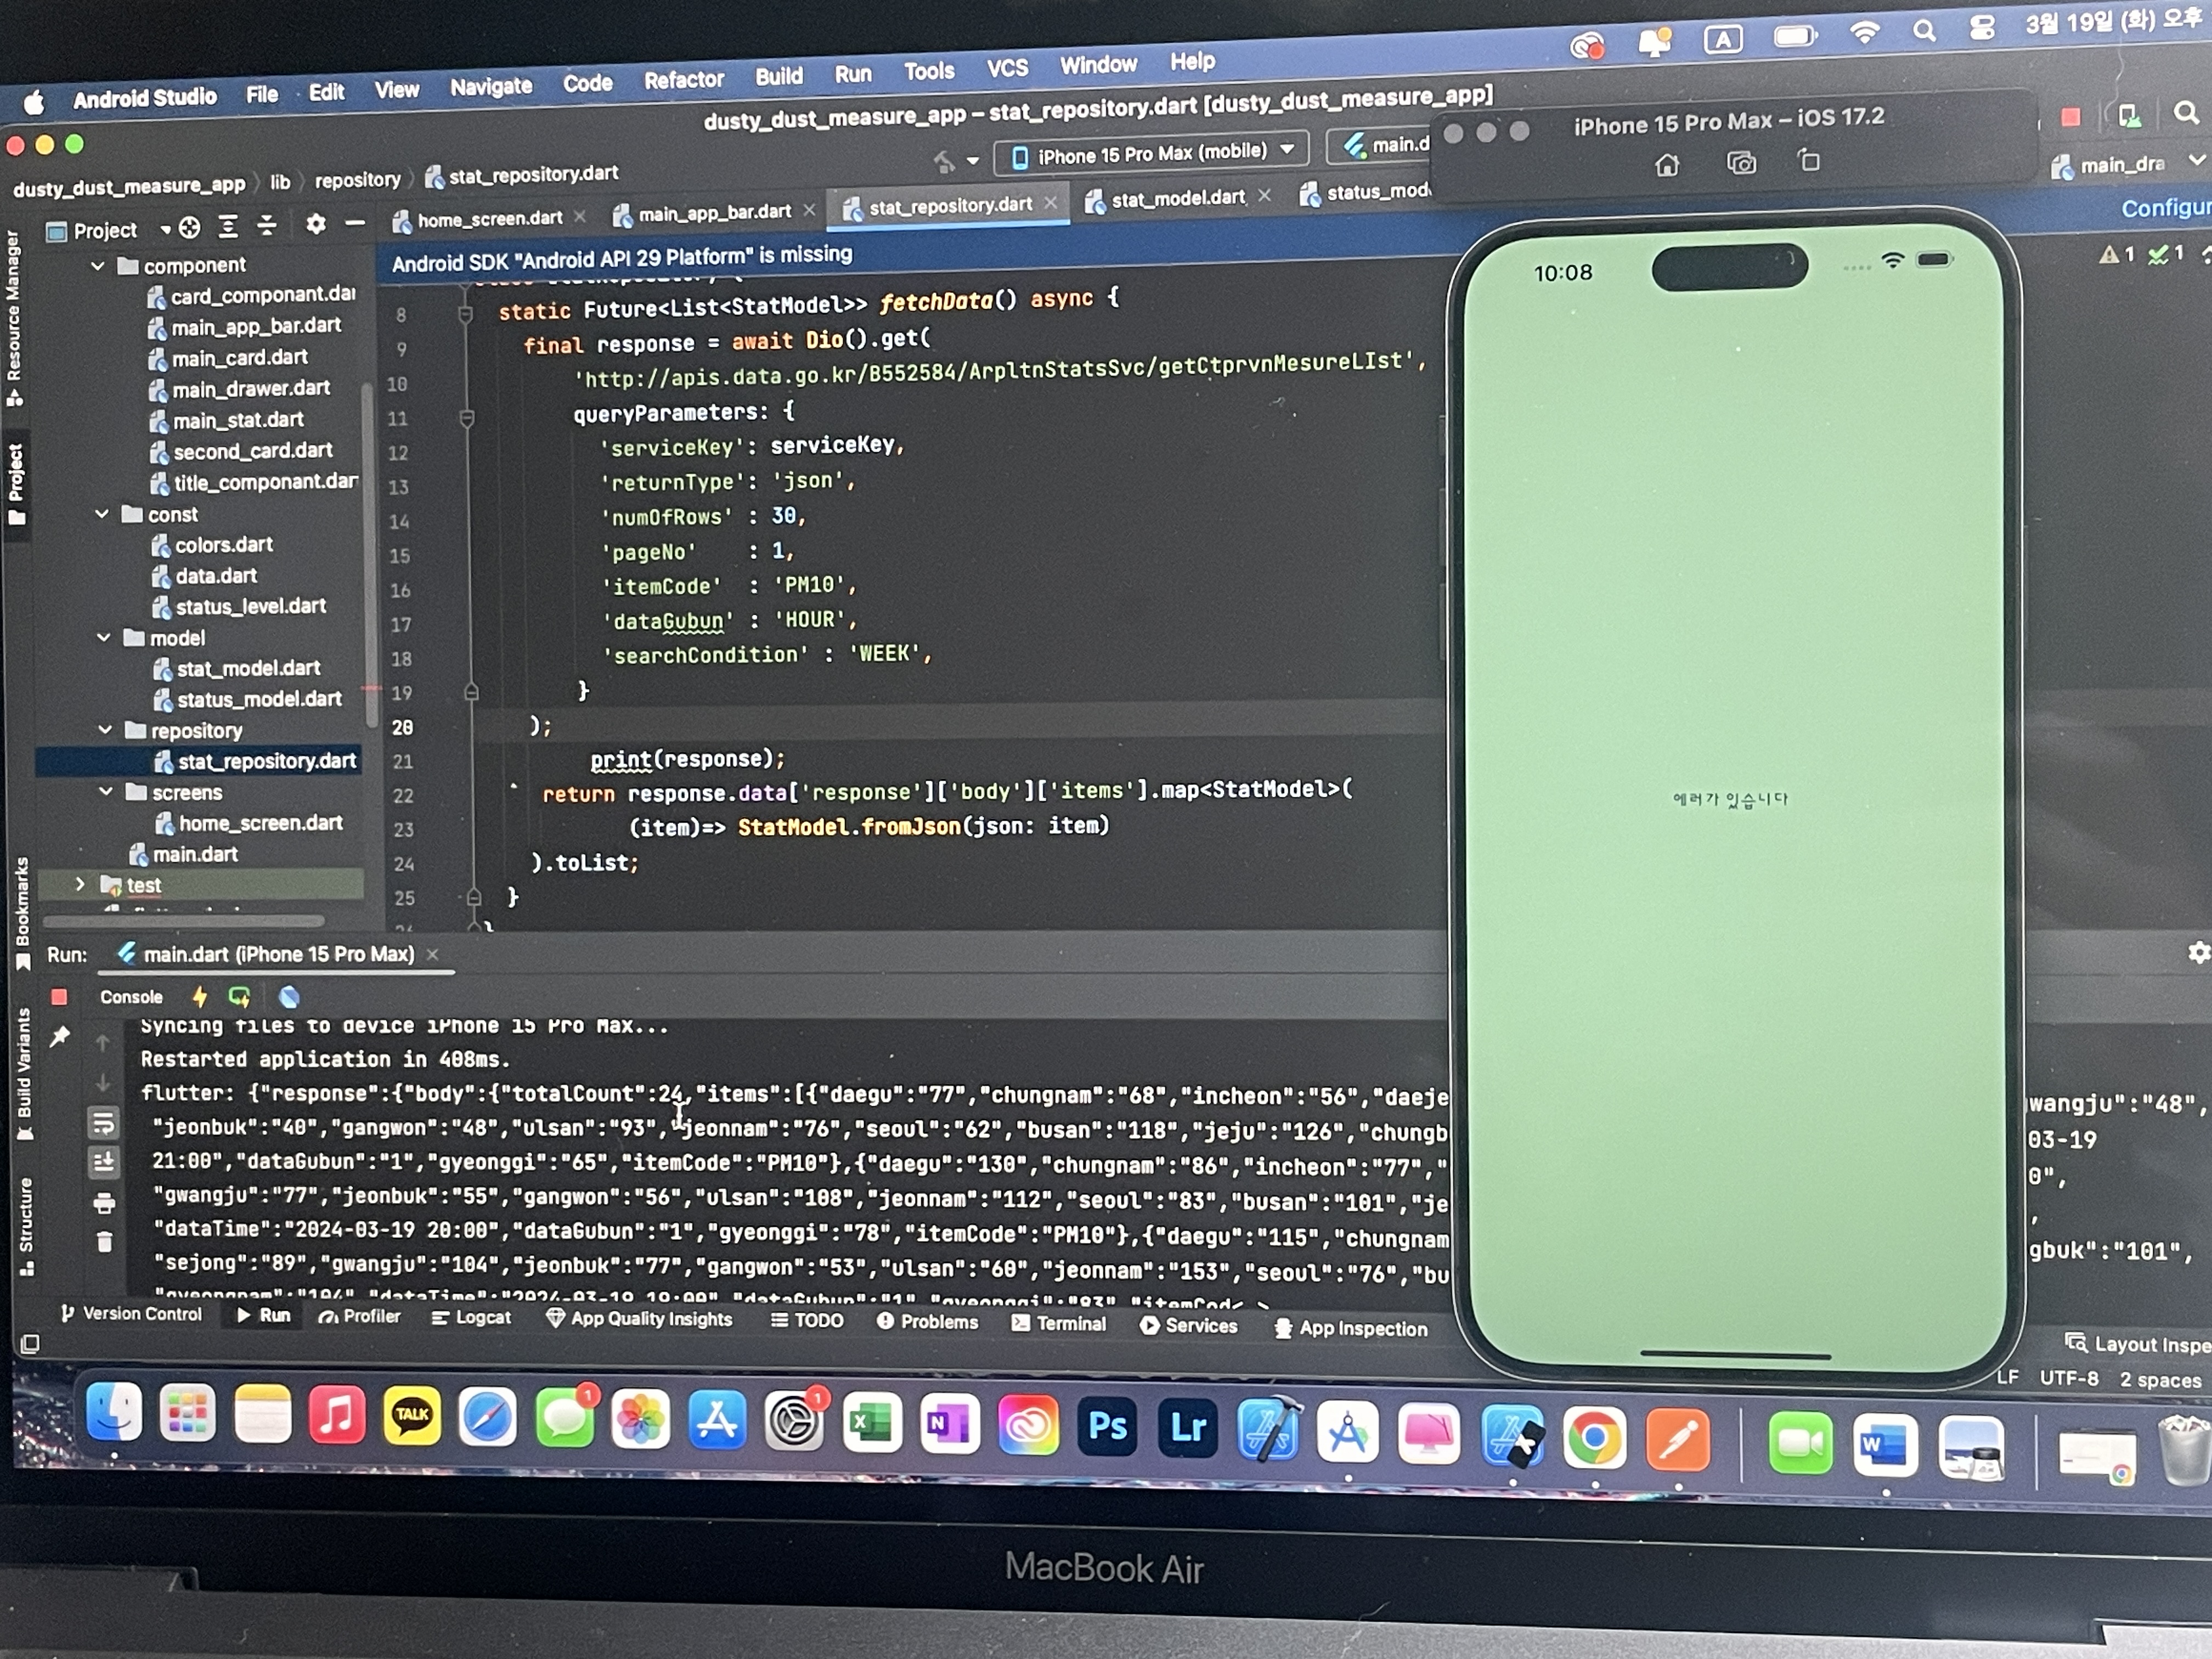
Task: Close the stat_repository.dart tab
Action: point(1050,203)
